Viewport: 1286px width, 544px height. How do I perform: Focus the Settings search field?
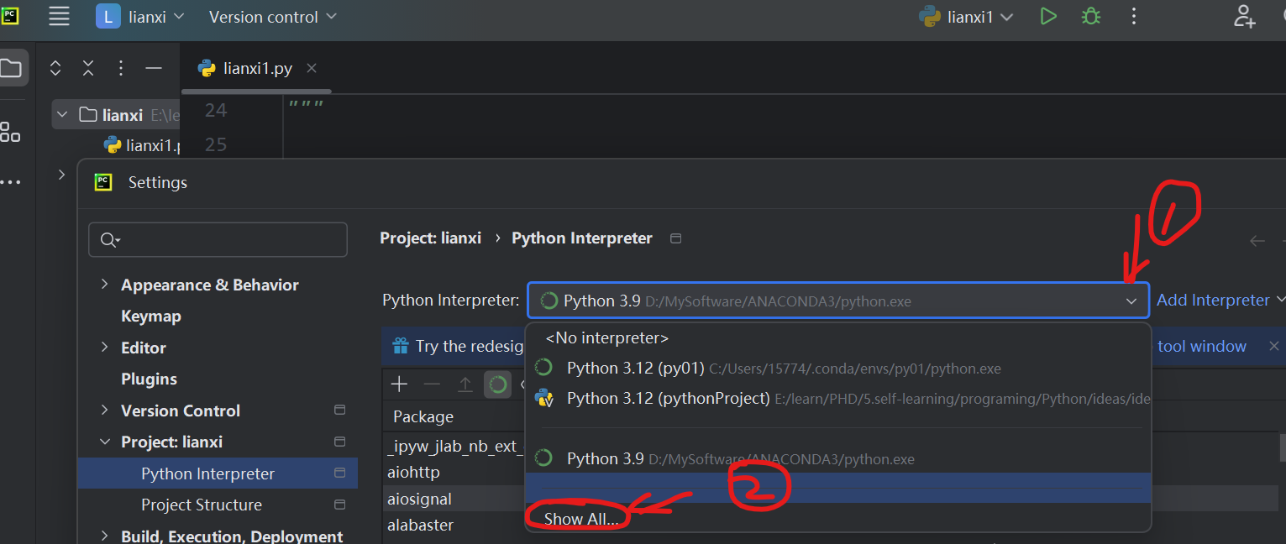(x=218, y=240)
